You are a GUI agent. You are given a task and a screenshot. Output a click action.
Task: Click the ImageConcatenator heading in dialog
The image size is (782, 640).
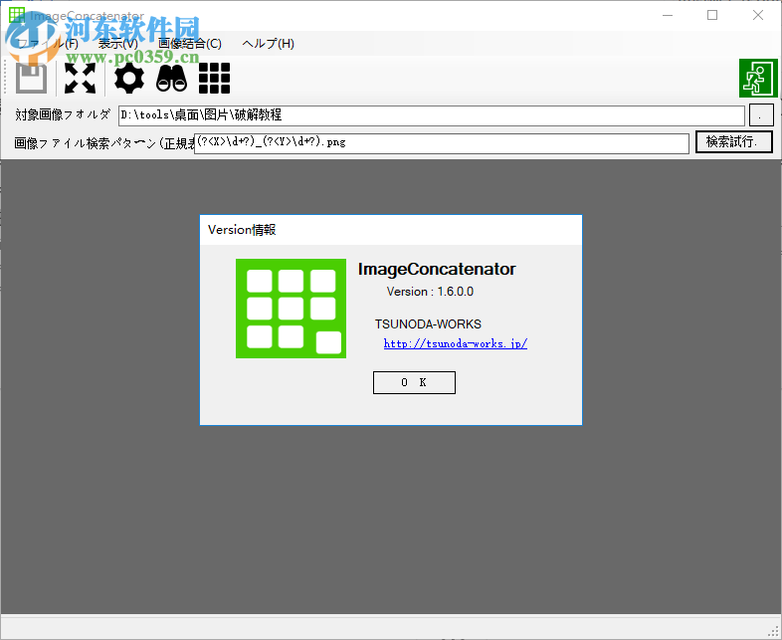(437, 269)
